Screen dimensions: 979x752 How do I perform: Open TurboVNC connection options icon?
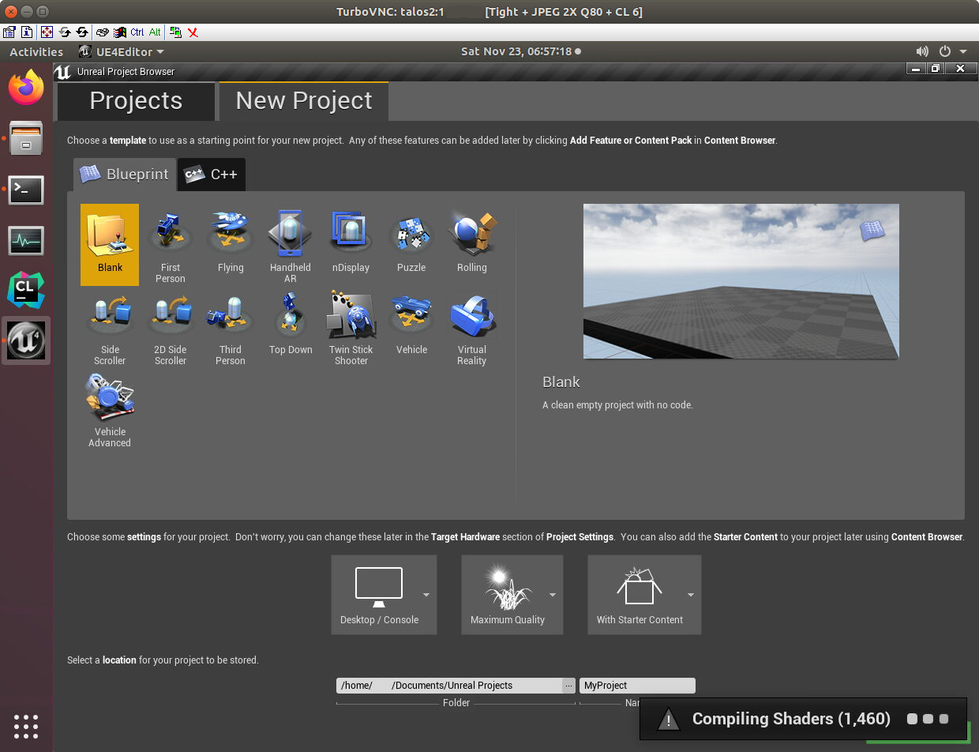click(9, 32)
